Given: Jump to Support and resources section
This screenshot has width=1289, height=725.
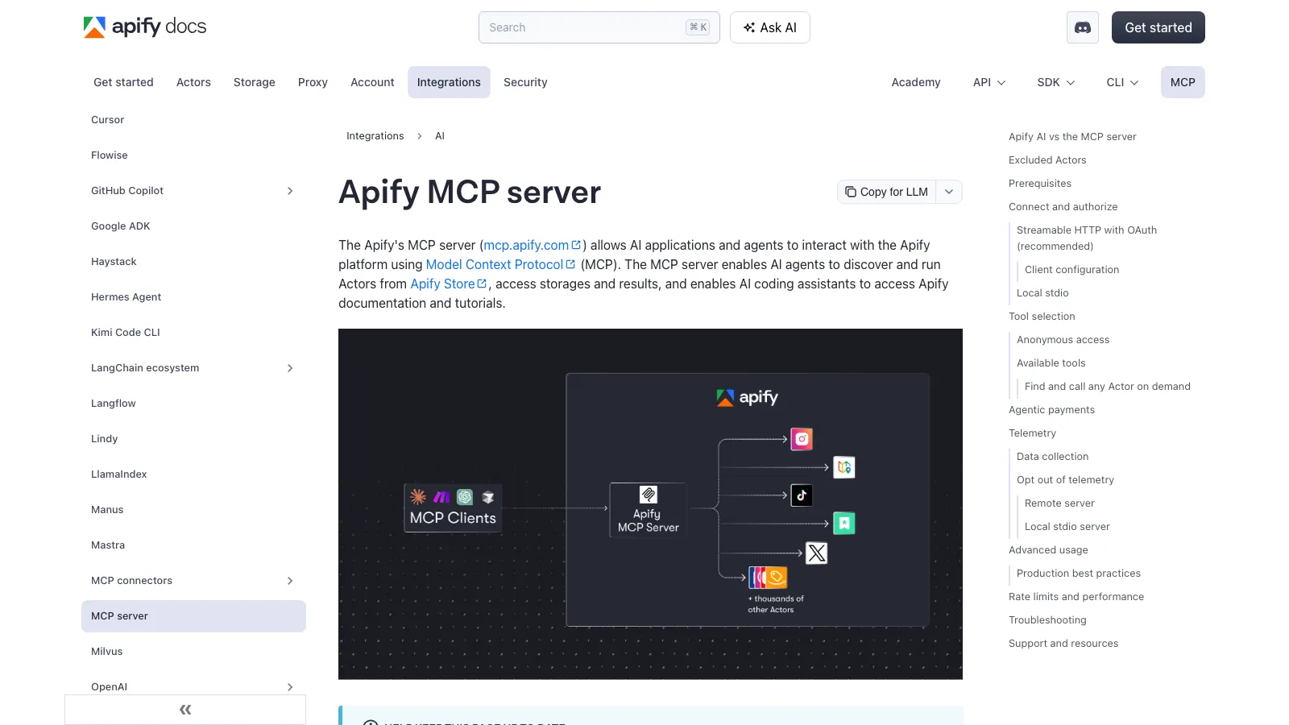Looking at the screenshot, I should 1063,644.
